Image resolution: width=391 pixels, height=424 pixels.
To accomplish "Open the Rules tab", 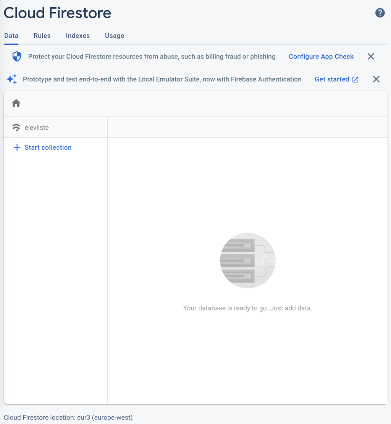I will point(42,36).
